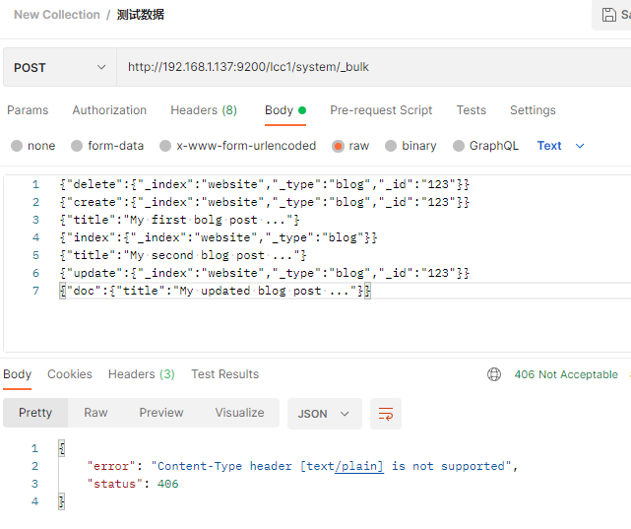The width and height of the screenshot is (631, 529).
Task: Open the Test Results tab
Action: coord(224,374)
